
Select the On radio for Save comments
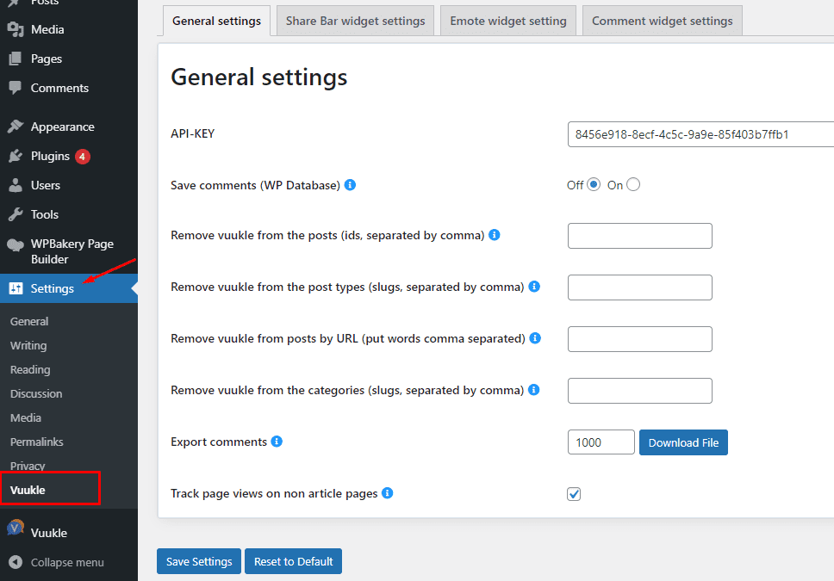click(633, 184)
